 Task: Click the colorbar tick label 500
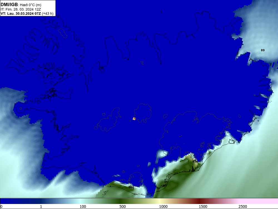point(123,206)
